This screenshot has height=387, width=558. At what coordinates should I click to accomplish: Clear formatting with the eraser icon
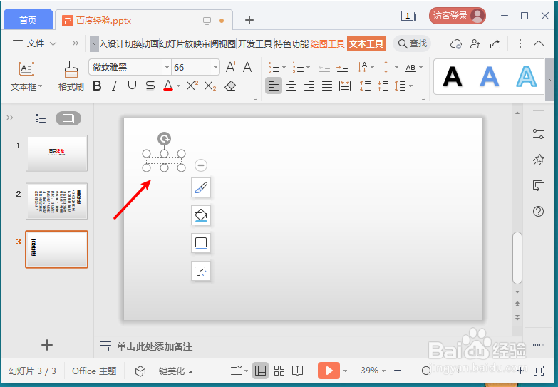click(x=230, y=86)
